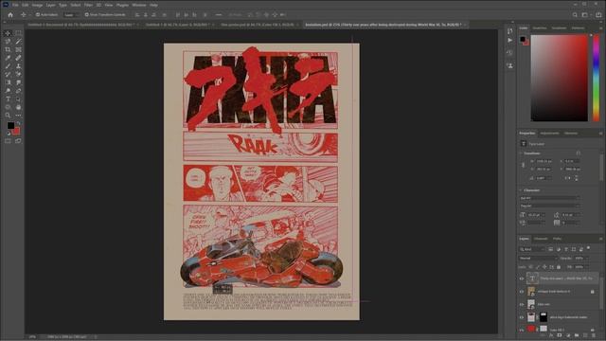Go to the Home screen
Image resolution: width=606 pixels, height=341 pixels.
coord(10,15)
